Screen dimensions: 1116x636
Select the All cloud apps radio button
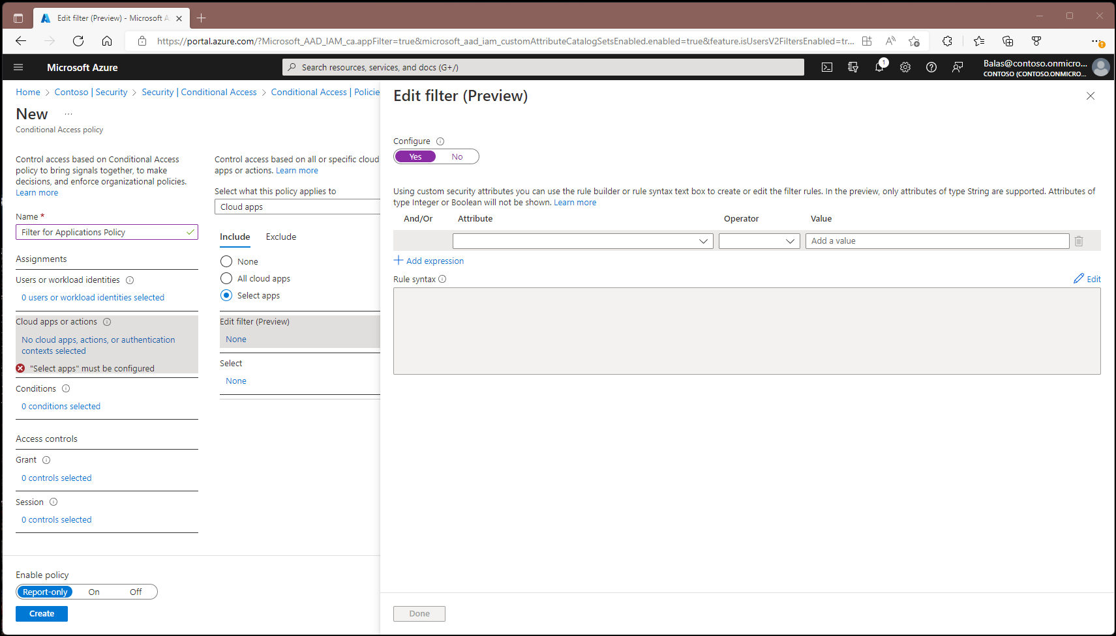click(226, 278)
